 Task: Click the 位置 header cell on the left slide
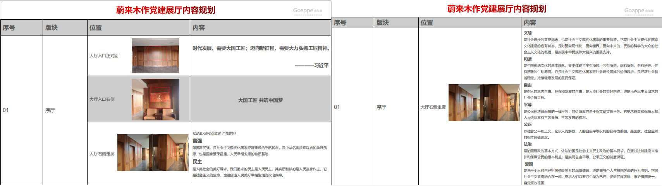pos(96,28)
